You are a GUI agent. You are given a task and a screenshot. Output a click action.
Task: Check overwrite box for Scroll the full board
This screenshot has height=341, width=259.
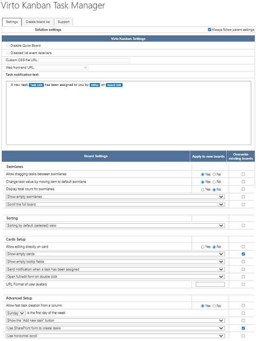pyautogui.click(x=243, y=204)
